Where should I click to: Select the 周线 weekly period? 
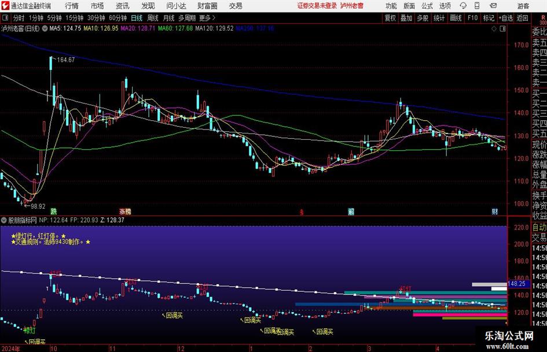pyautogui.click(x=152, y=18)
